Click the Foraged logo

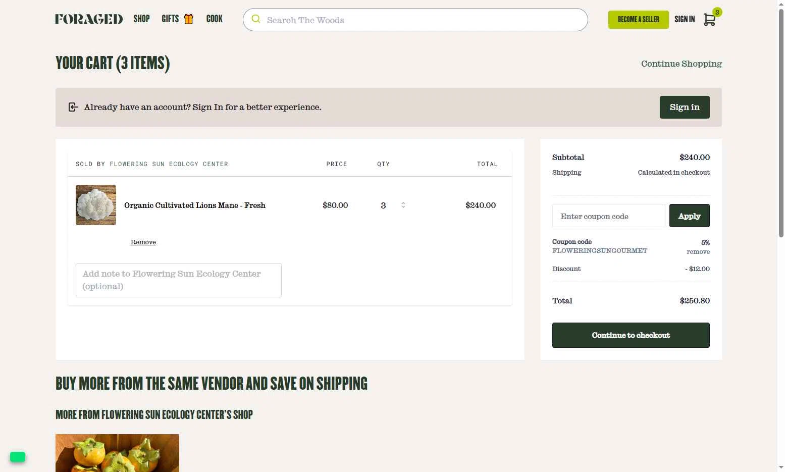[x=89, y=19]
